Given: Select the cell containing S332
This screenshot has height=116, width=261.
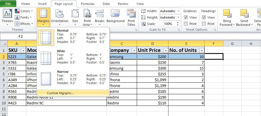Looking at the screenshot, I should pos(17,68).
